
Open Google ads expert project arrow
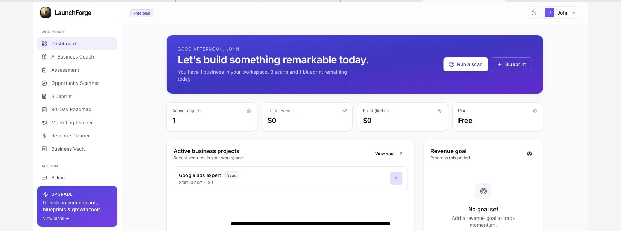coord(396,178)
